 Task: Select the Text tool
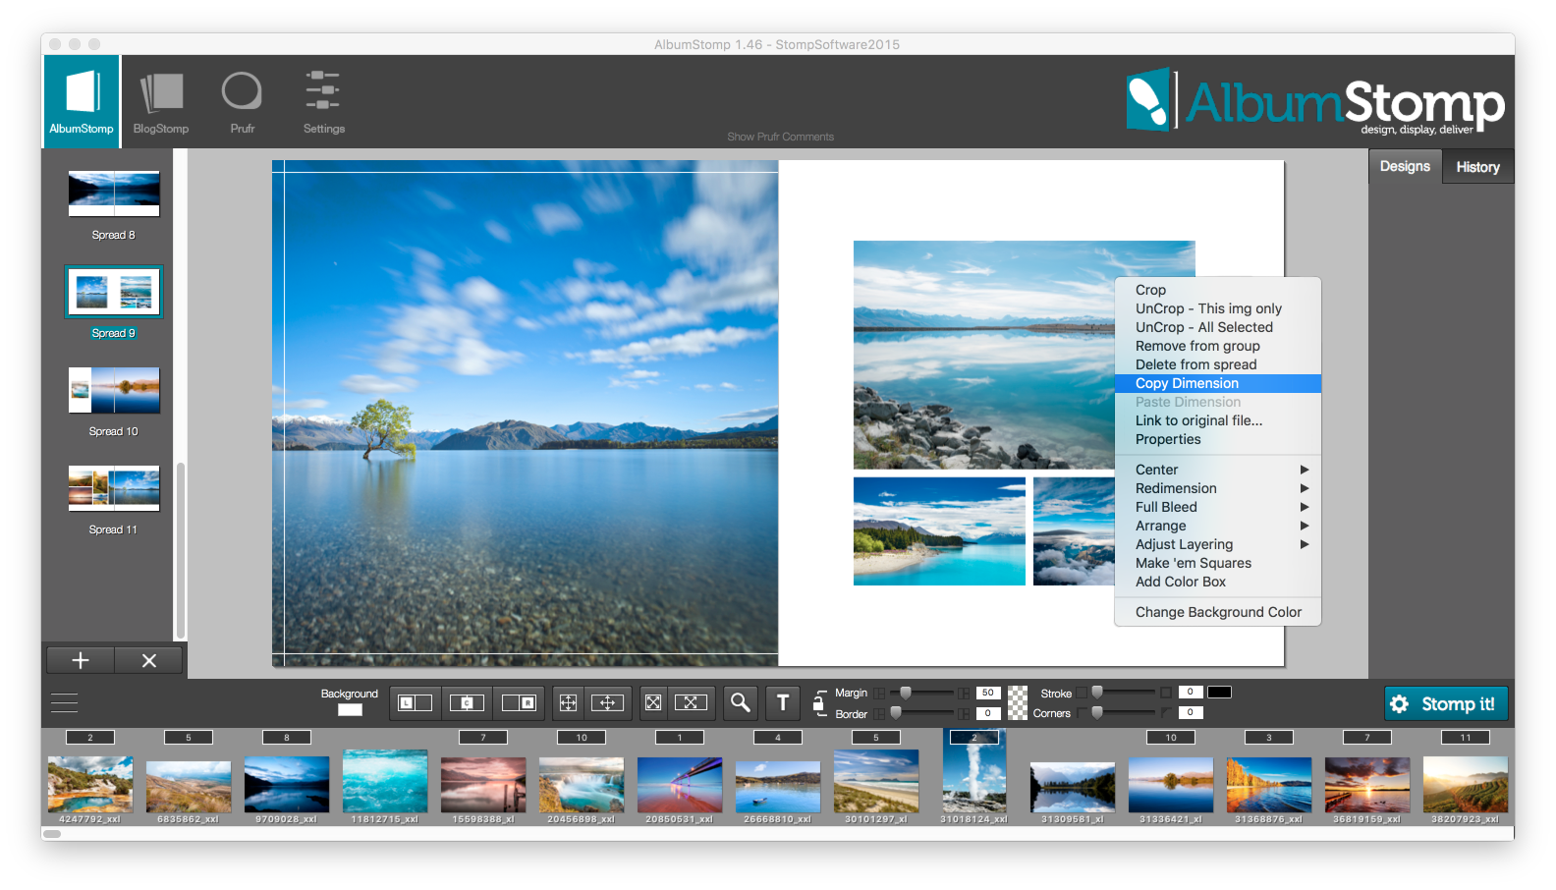tap(783, 702)
